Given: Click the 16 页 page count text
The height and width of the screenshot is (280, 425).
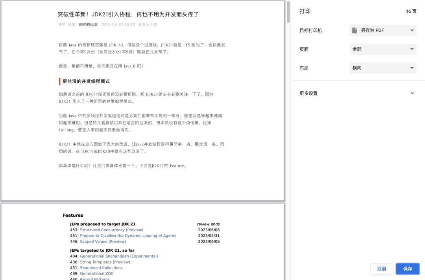Looking at the screenshot, I should [411, 11].
